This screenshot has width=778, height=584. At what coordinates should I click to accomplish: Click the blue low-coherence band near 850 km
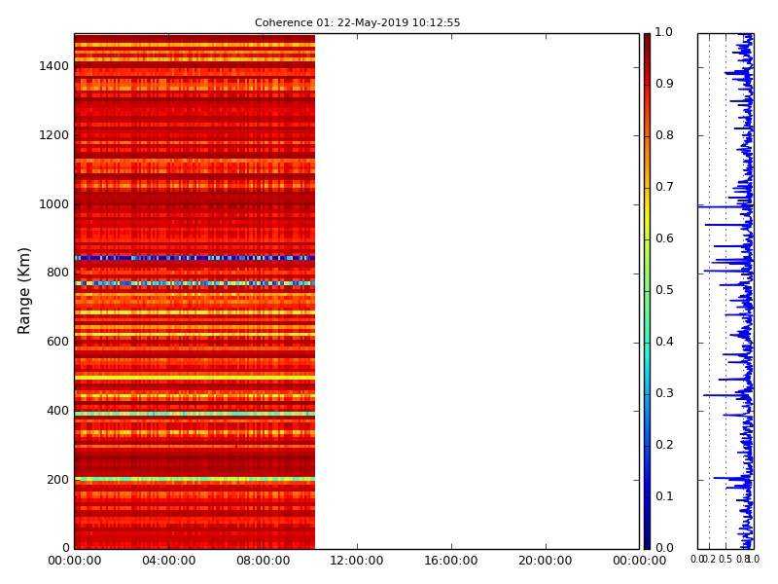(194, 258)
